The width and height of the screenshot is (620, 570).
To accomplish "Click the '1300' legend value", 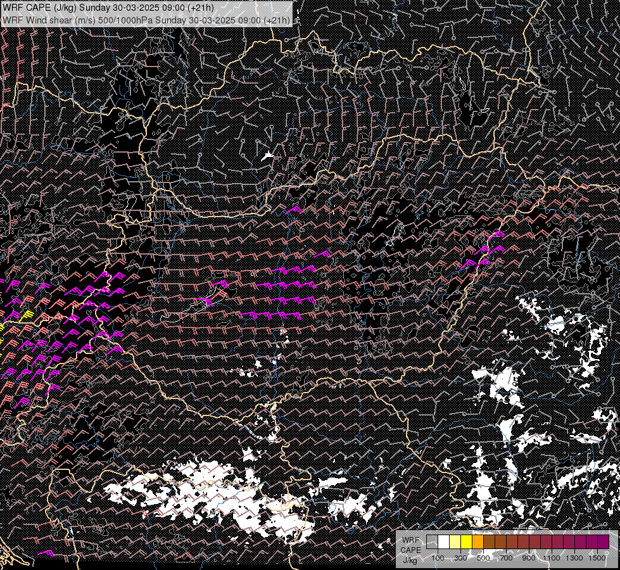I will tap(574, 558).
